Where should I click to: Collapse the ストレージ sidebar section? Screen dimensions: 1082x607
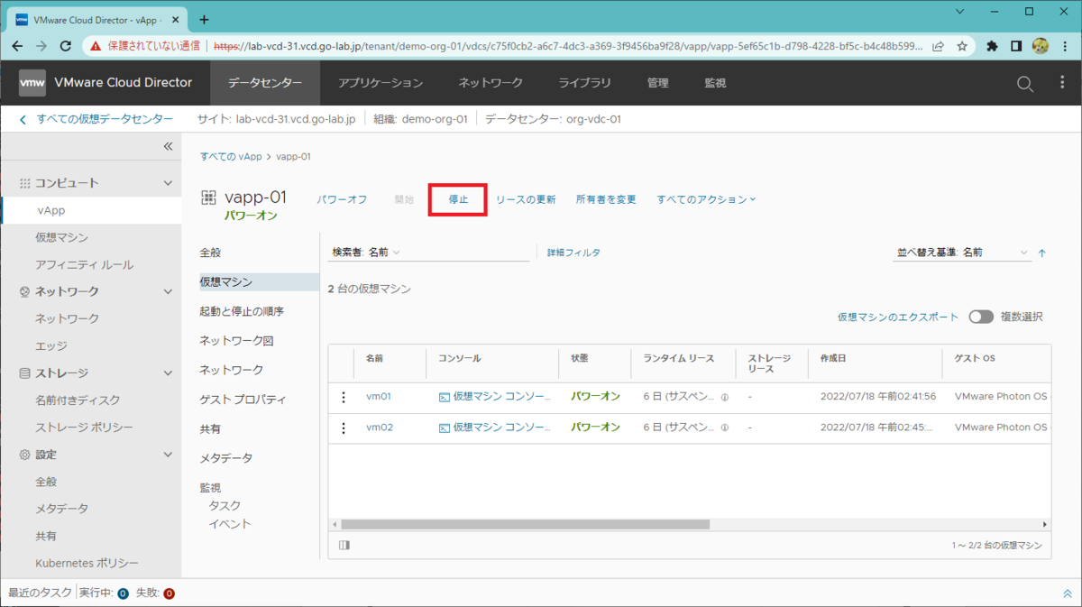168,372
